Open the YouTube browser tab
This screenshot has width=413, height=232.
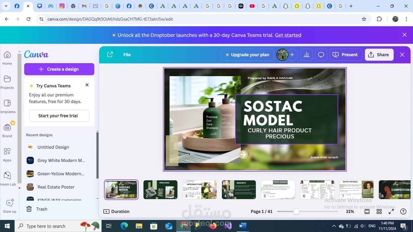point(252,6)
